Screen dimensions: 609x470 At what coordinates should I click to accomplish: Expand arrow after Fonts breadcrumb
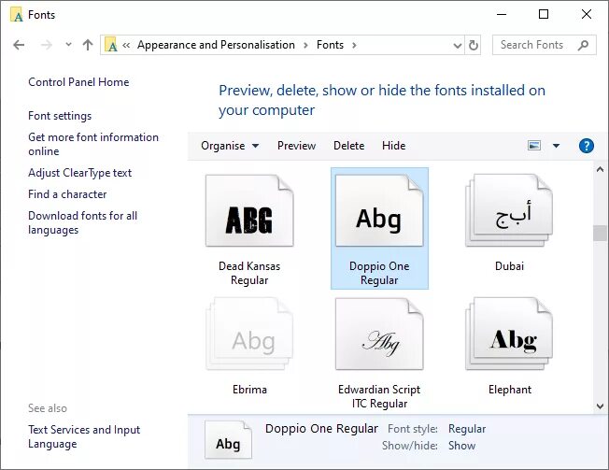point(354,45)
